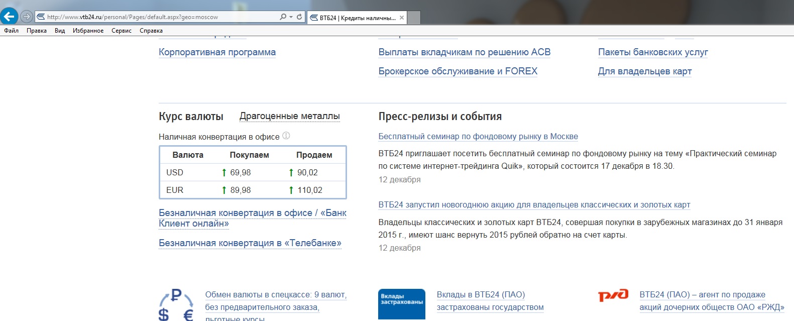
Task: Open the Файл menu
Action: (x=11, y=31)
